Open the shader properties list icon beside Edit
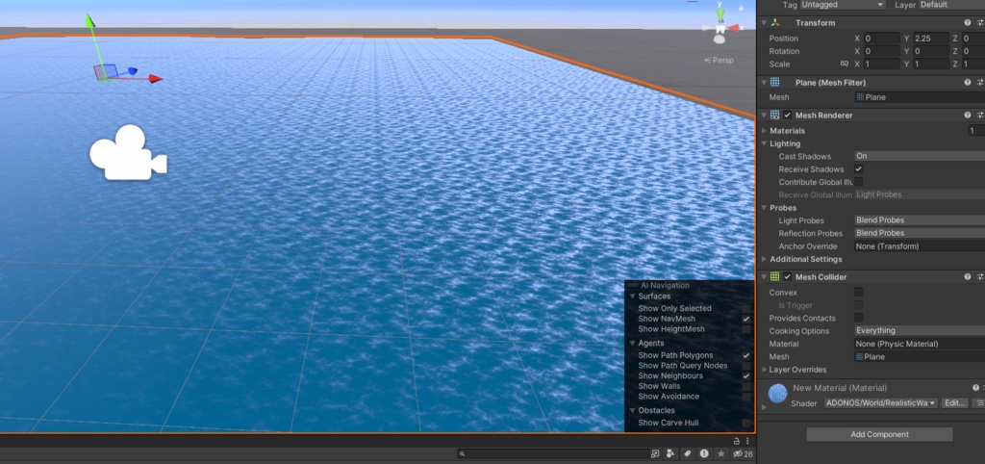The height and width of the screenshot is (464, 985). [x=978, y=403]
